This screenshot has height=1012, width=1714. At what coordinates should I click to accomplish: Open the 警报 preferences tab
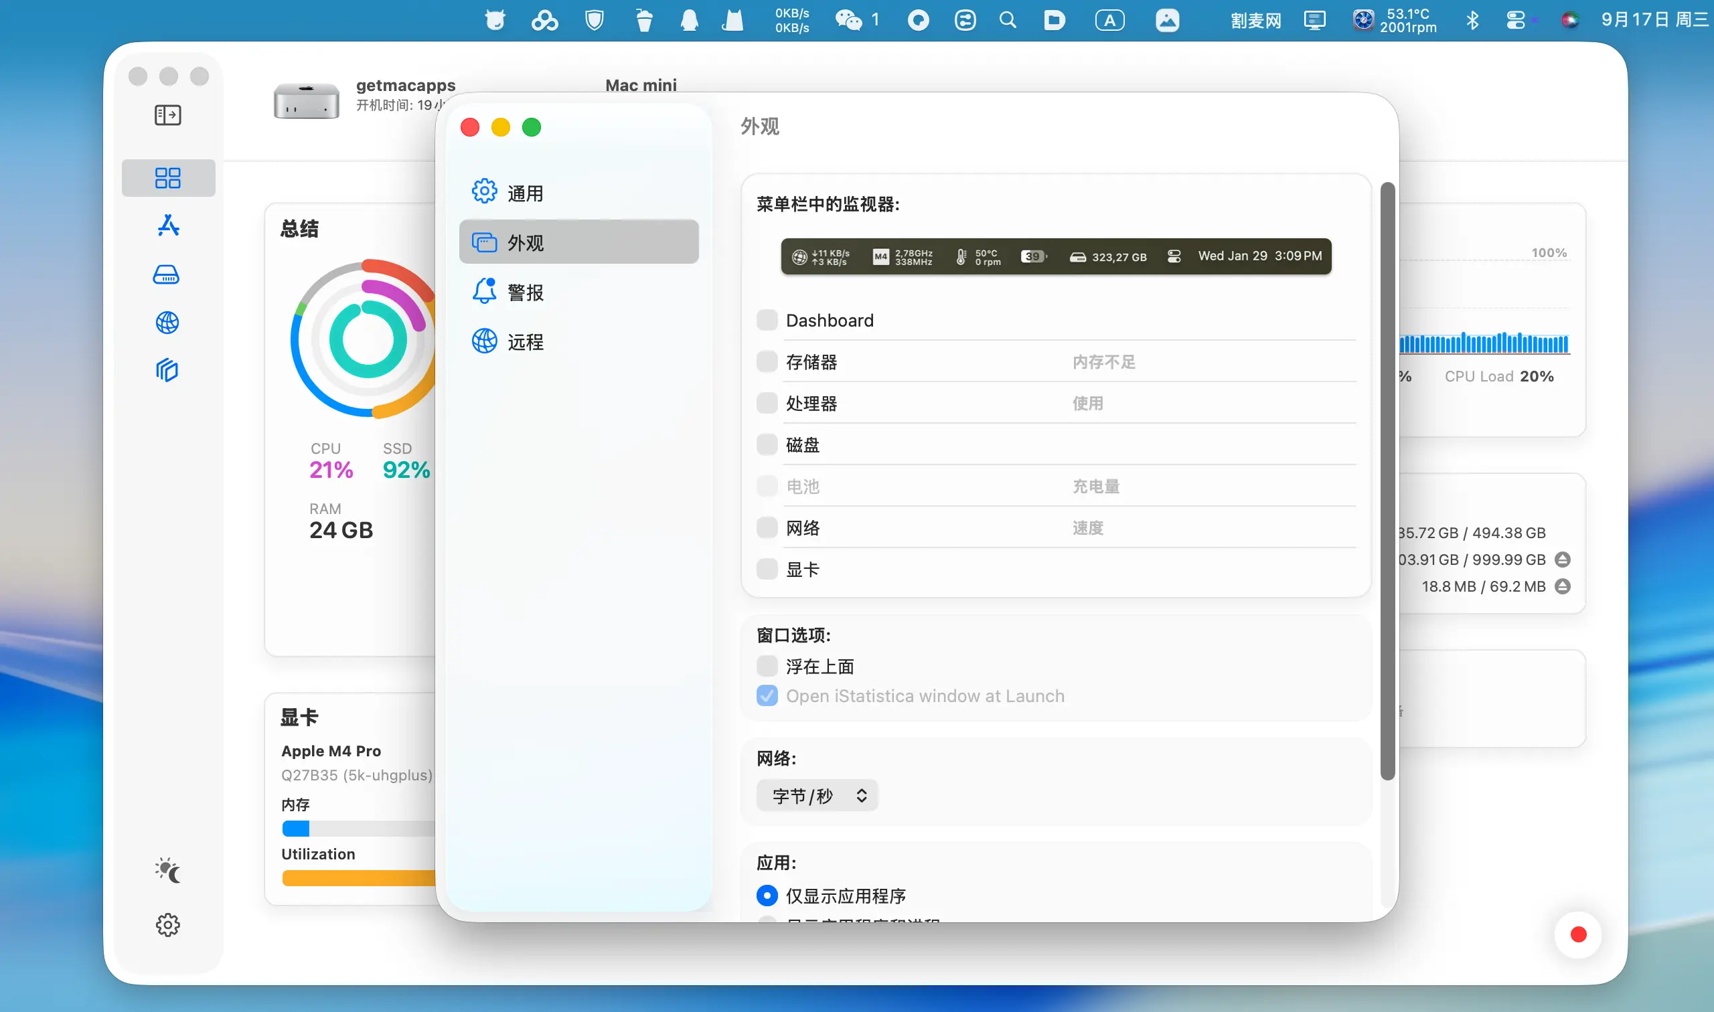[525, 292]
